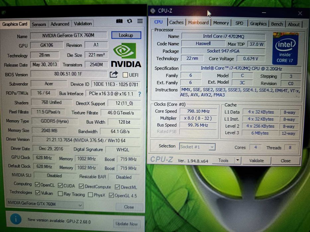Click the BIOS export share icon
Screen dimensions: 310x232
114,75
